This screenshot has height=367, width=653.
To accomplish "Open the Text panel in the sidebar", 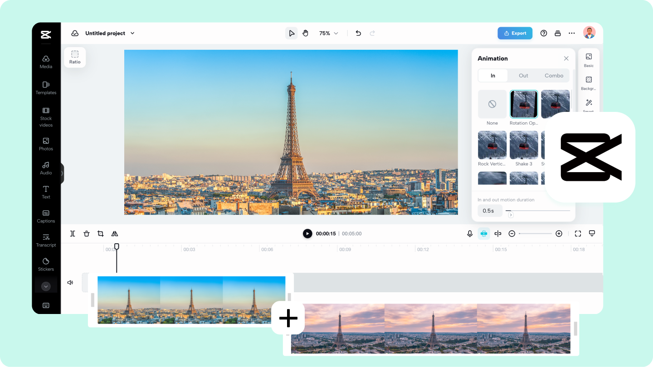I will click(46, 193).
